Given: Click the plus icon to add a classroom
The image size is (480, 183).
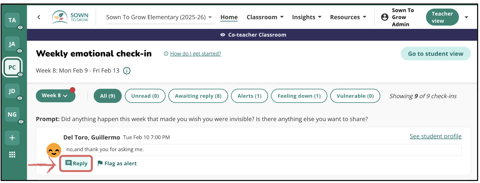Looking at the screenshot, I should point(12,138).
